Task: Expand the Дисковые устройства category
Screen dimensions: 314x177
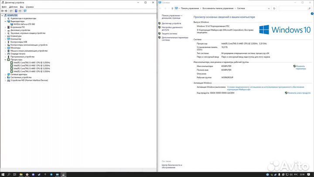Action: point(5,30)
